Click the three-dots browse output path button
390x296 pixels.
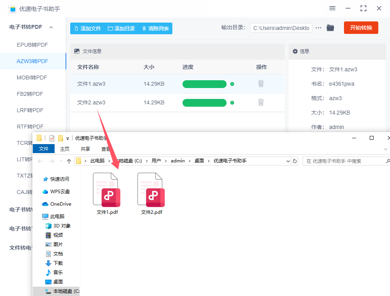point(318,28)
